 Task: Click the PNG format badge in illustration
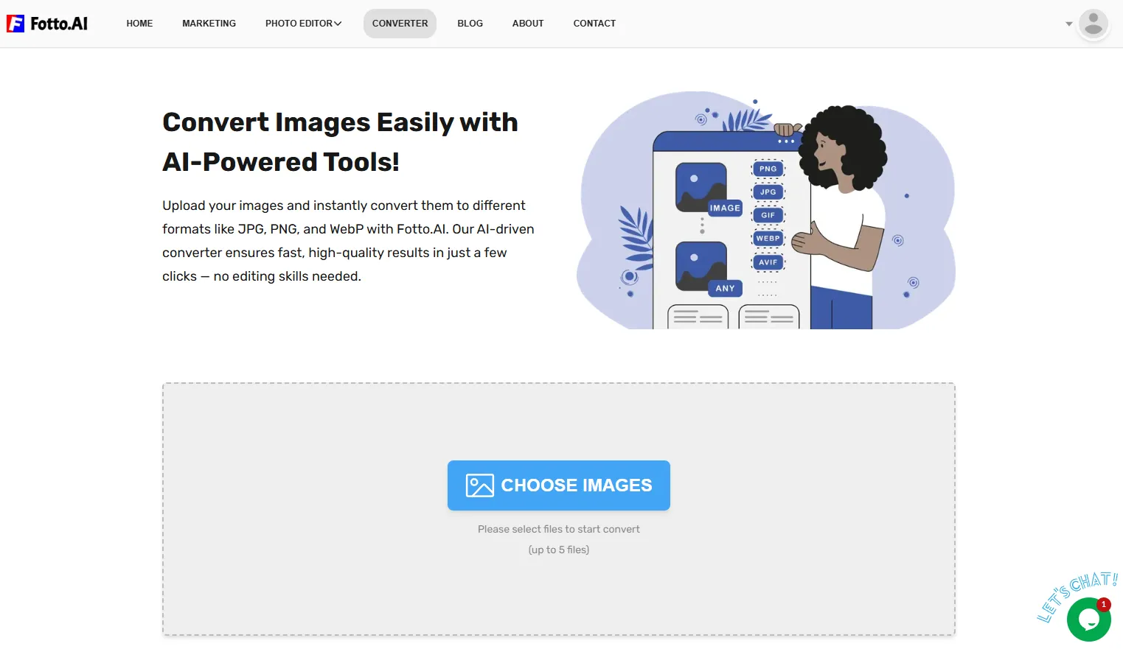(x=768, y=169)
